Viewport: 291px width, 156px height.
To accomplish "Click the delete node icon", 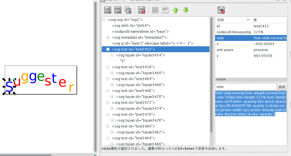I will pyautogui.click(x=142, y=10).
